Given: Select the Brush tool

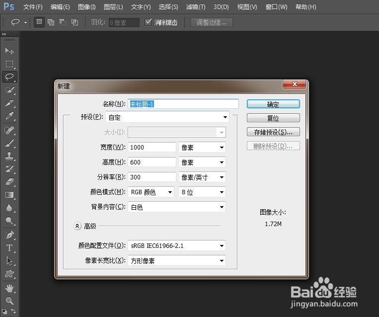Looking at the screenshot, I should (9, 143).
